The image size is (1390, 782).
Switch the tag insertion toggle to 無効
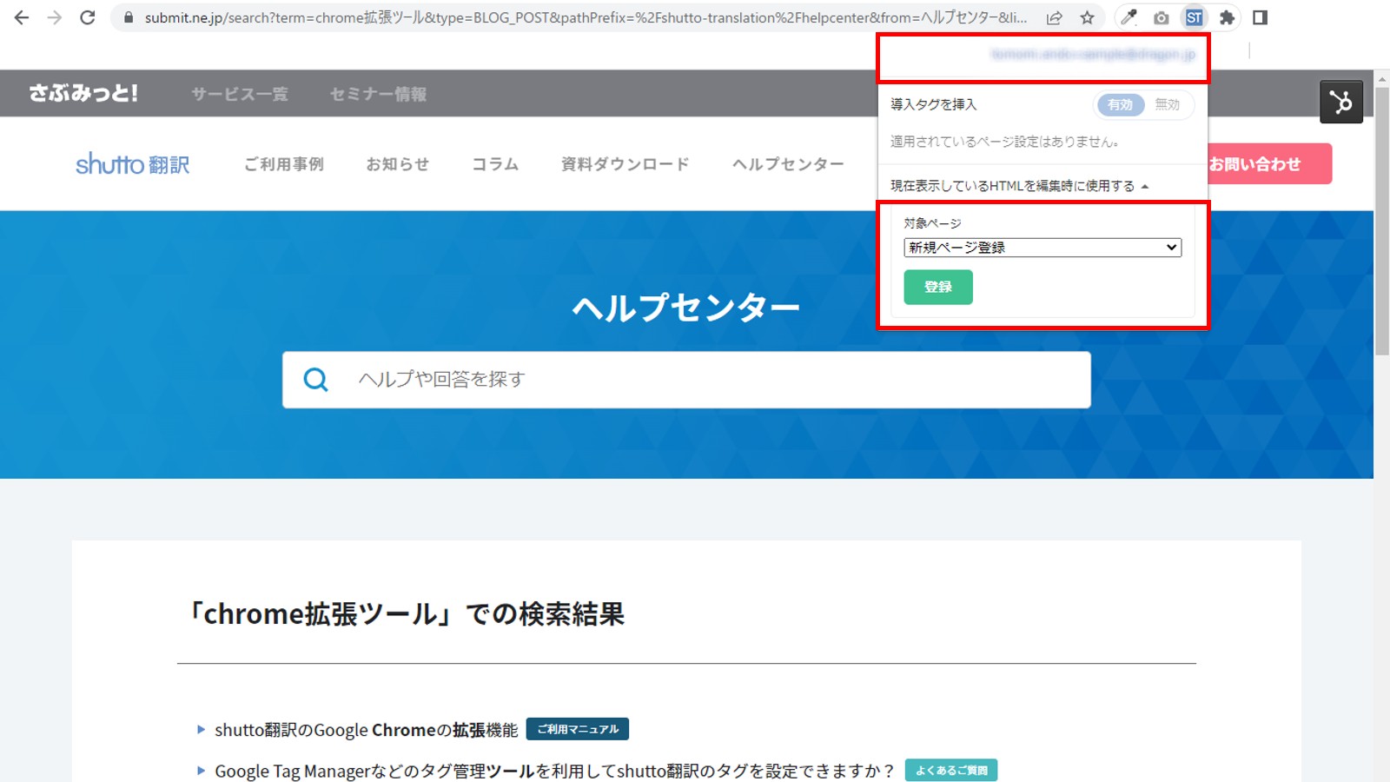coord(1168,104)
